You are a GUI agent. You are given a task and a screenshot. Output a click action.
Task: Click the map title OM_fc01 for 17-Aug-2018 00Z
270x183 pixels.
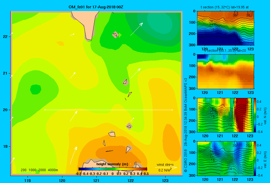96,7
